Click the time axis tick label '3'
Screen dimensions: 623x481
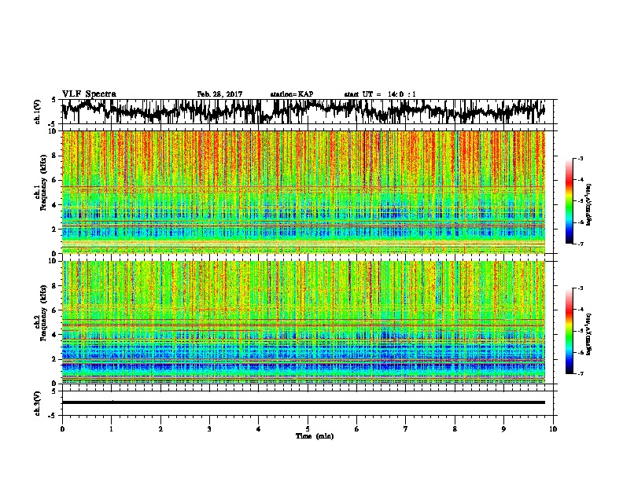(x=209, y=429)
